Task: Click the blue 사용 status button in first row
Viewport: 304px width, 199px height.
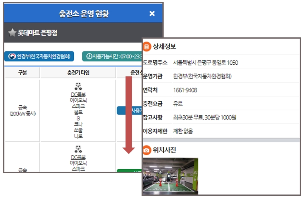Action: (x=129, y=111)
